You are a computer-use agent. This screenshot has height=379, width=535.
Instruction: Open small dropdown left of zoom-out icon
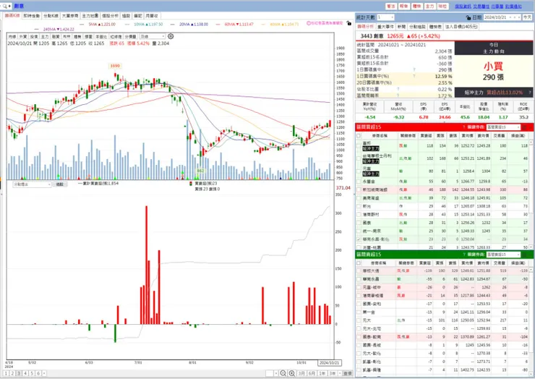(x=275, y=373)
